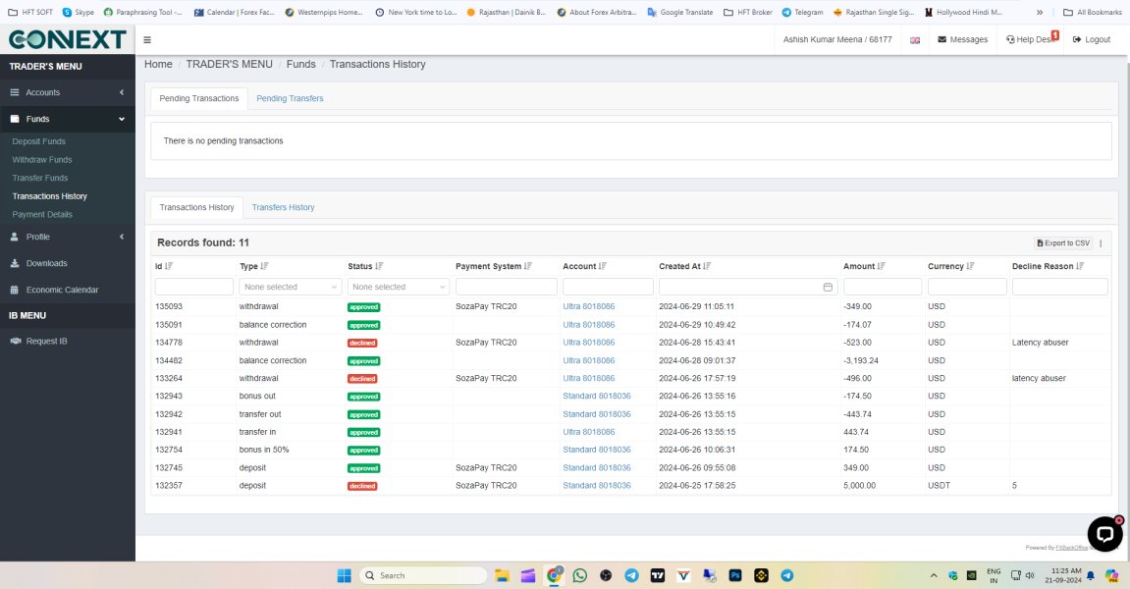Open the Status filter dropdown
This screenshot has width=1130, height=589.
[399, 287]
